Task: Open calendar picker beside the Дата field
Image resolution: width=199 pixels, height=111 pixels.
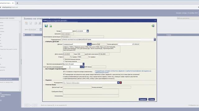Action: pyautogui.click(x=88, y=31)
